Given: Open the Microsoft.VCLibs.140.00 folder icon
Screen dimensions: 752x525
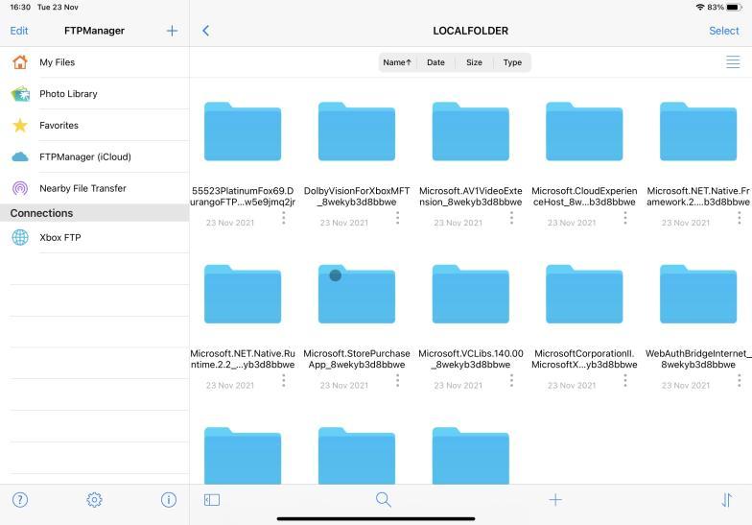Looking at the screenshot, I should 470,294.
